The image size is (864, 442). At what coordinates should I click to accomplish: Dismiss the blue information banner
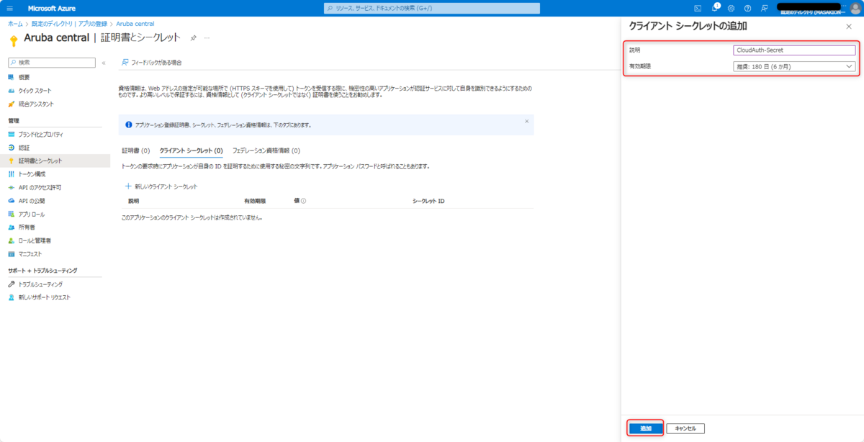click(526, 121)
